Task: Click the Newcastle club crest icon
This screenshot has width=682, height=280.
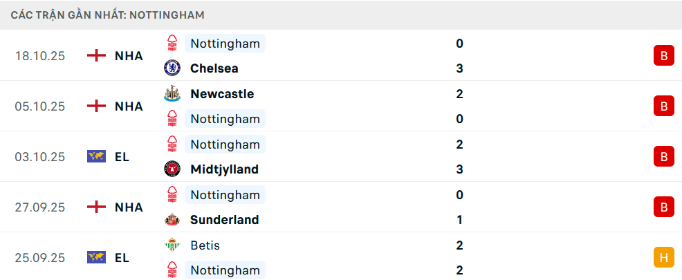Action: [x=172, y=94]
